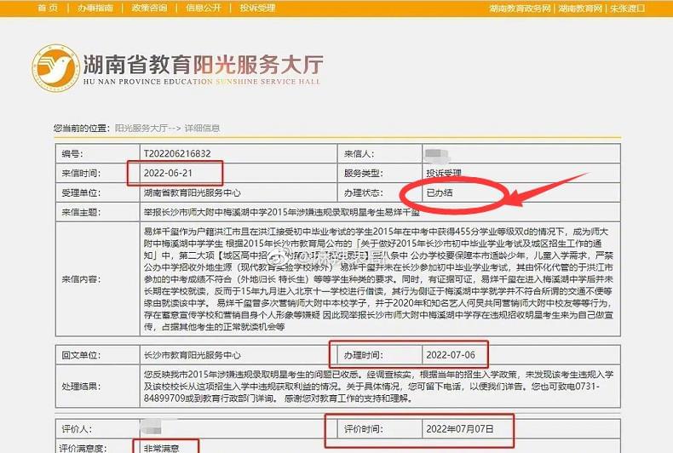Click the 办理时间 value 2022-07-06

[451, 355]
